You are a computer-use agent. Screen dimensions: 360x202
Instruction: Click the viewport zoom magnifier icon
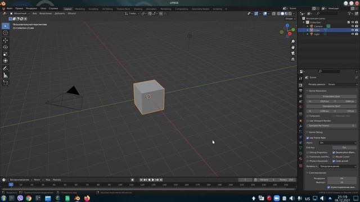[292, 42]
